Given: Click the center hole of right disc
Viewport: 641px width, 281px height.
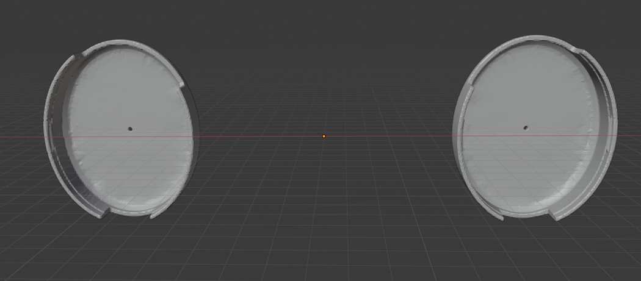Looking at the screenshot, I should click(526, 128).
